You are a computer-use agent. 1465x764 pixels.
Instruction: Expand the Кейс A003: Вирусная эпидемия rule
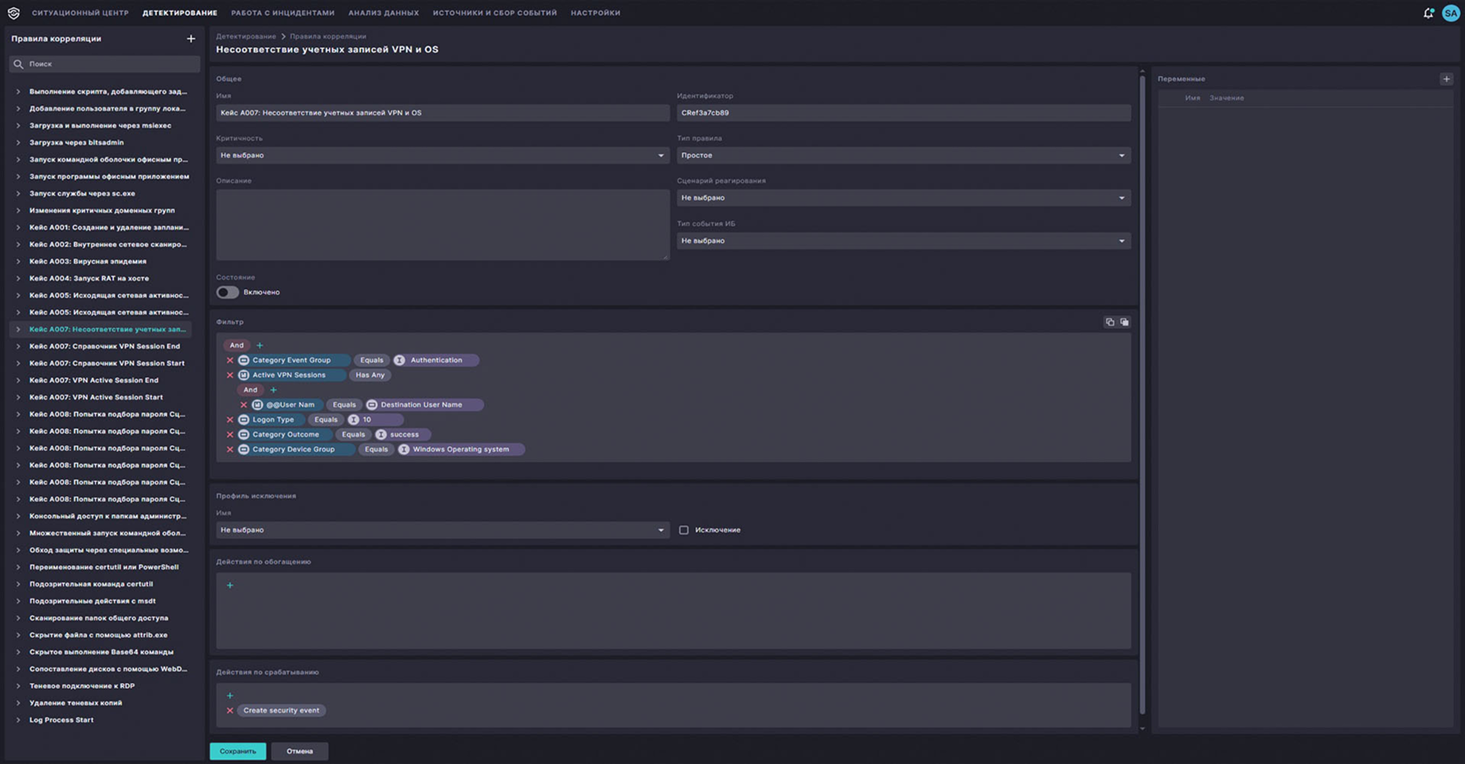click(18, 261)
